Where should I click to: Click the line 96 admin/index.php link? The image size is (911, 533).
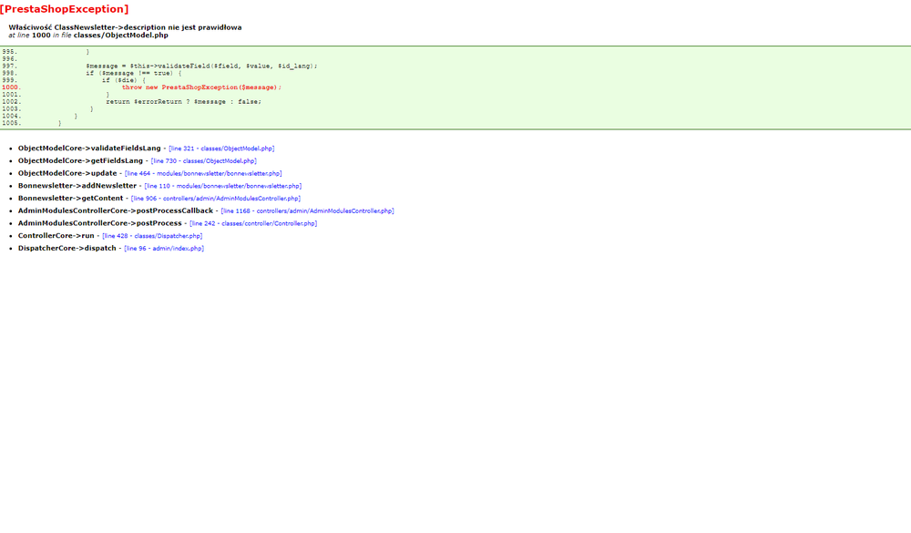tap(164, 249)
